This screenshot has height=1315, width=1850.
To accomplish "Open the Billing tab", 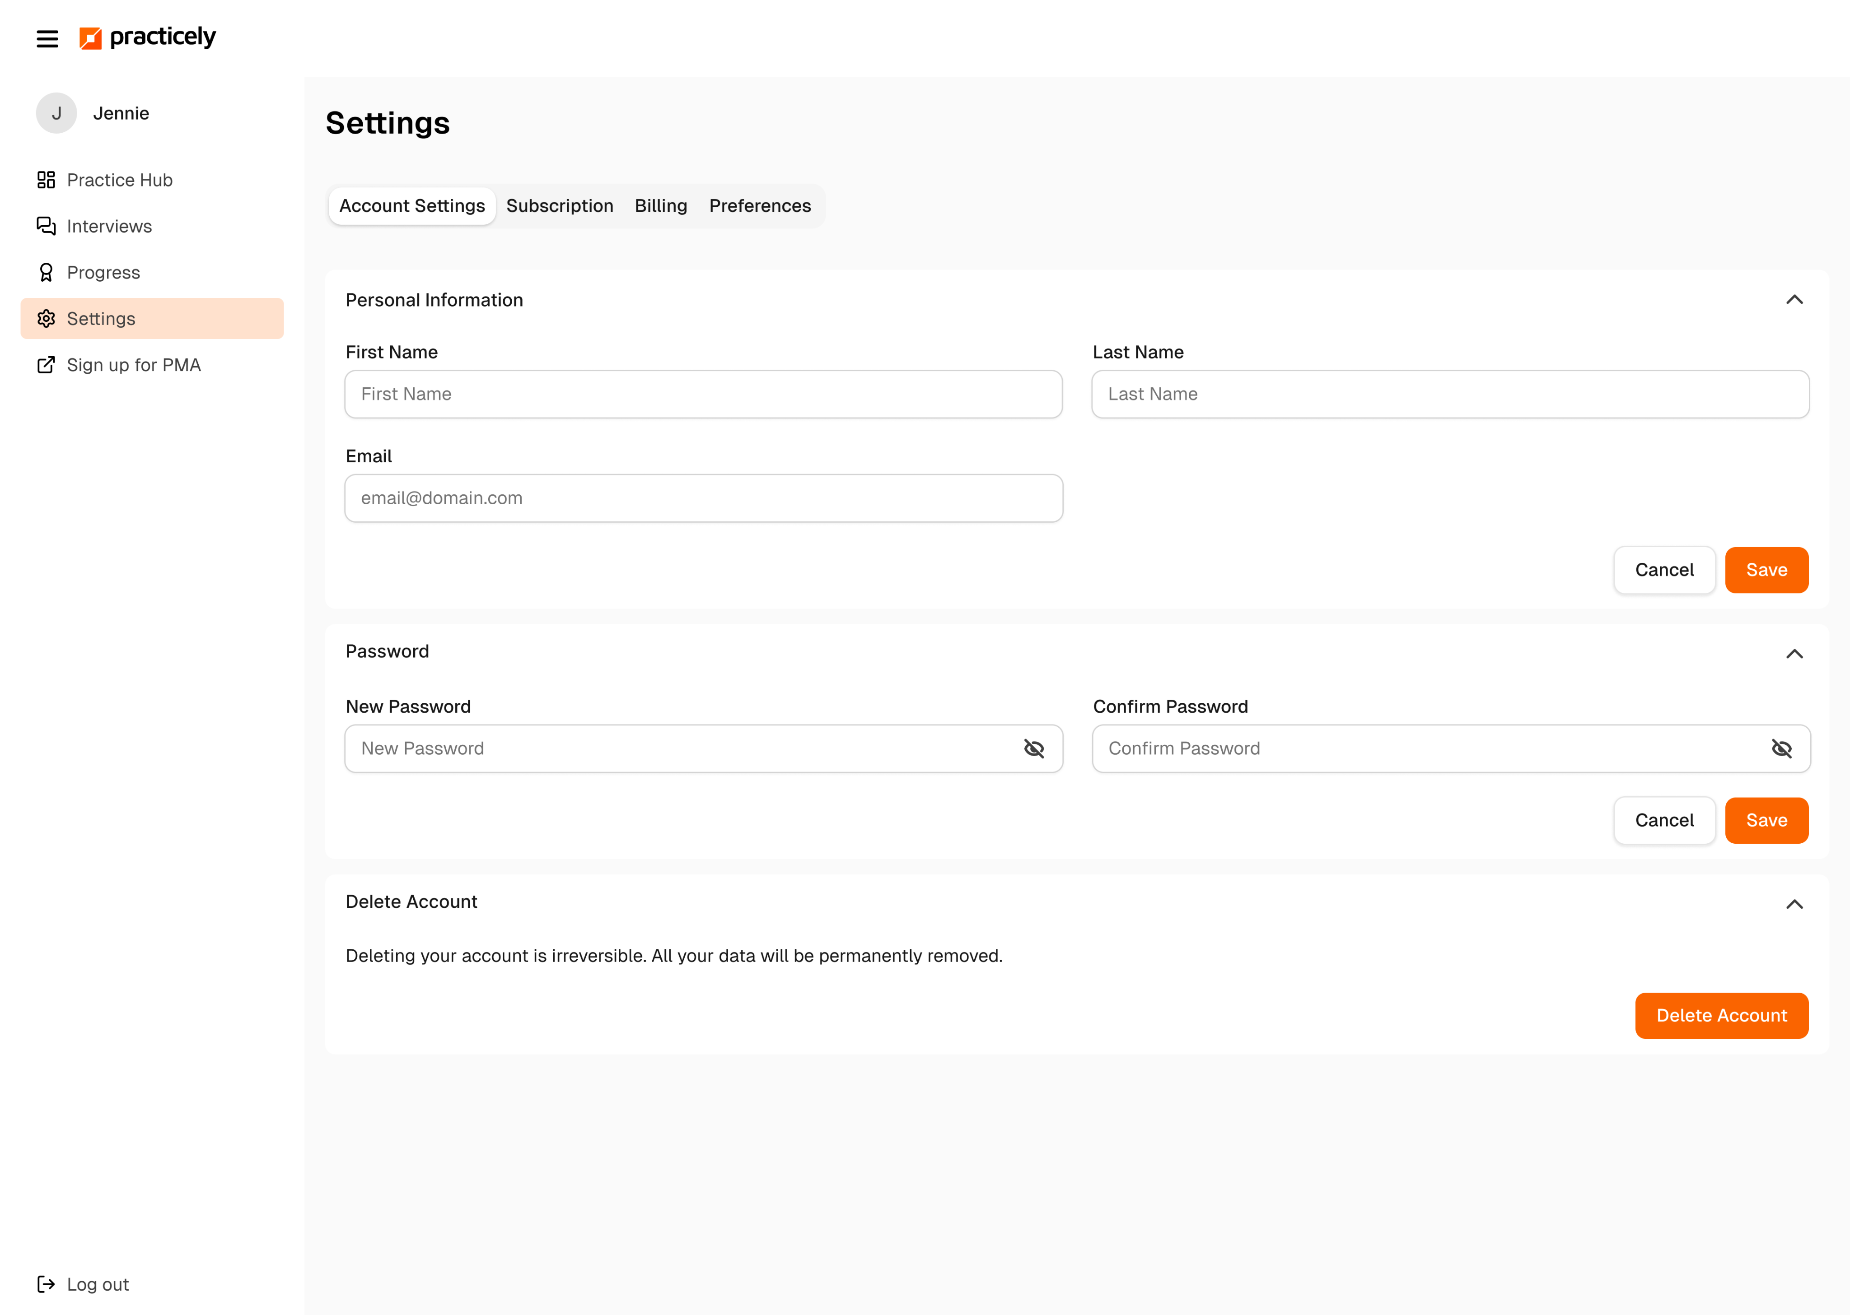I will pyautogui.click(x=660, y=206).
